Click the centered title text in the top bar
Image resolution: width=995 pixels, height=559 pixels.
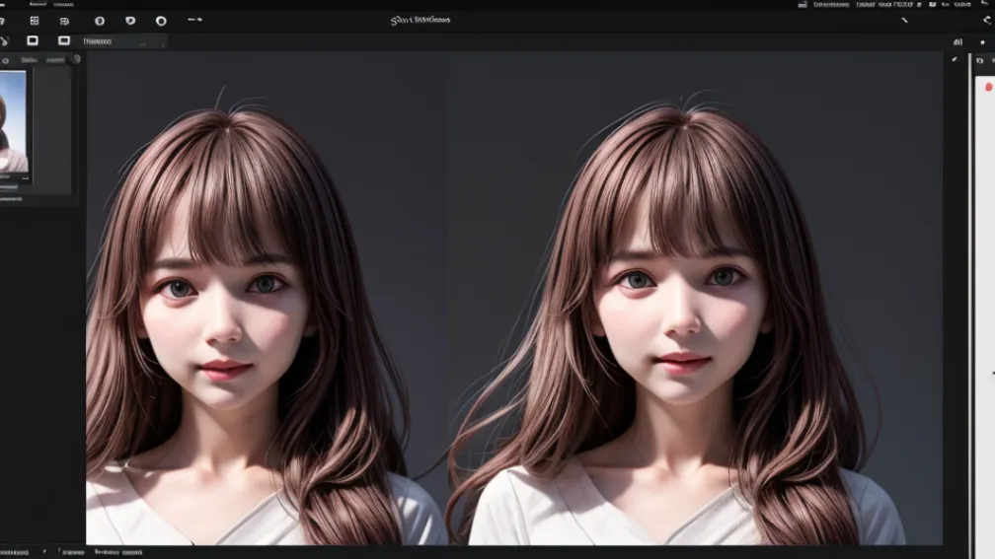[x=420, y=20]
